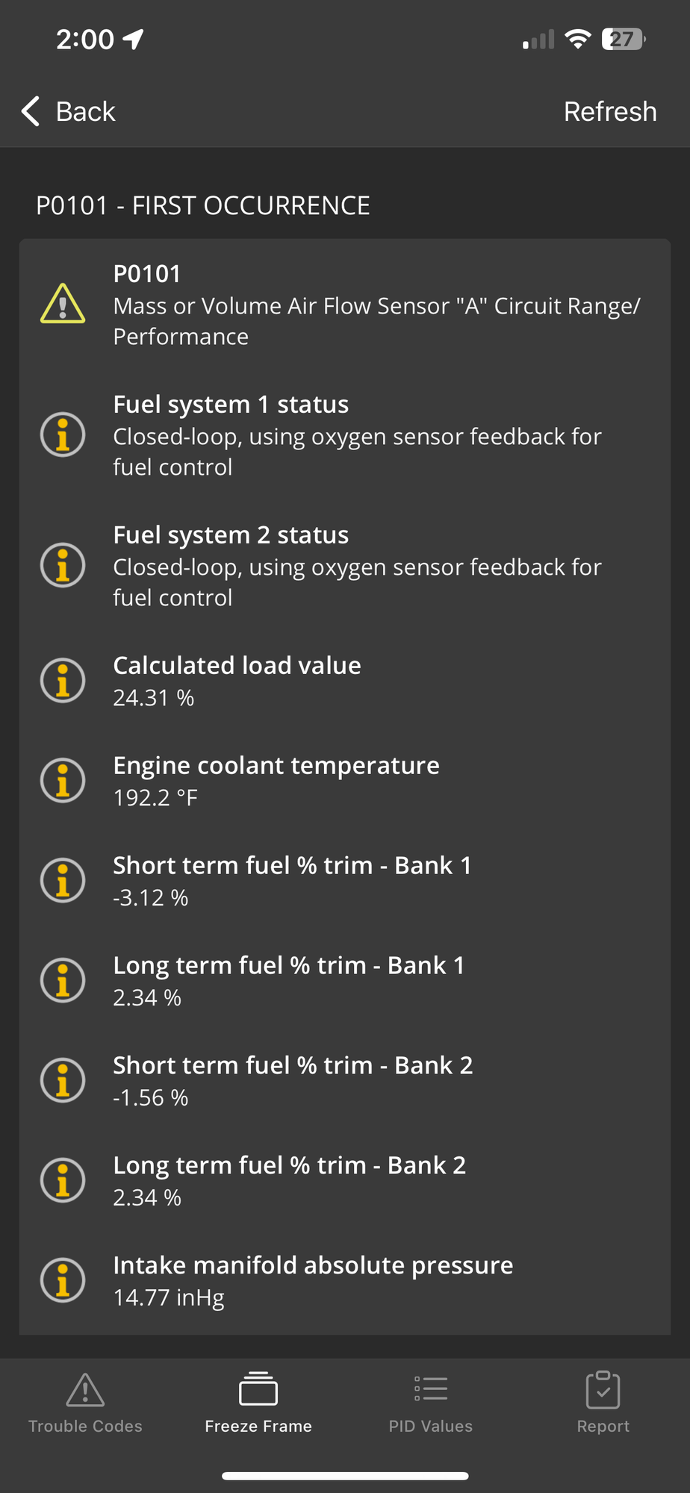
Task: Tap info icon for Short term trim Bank 2
Action: [x=63, y=1081]
